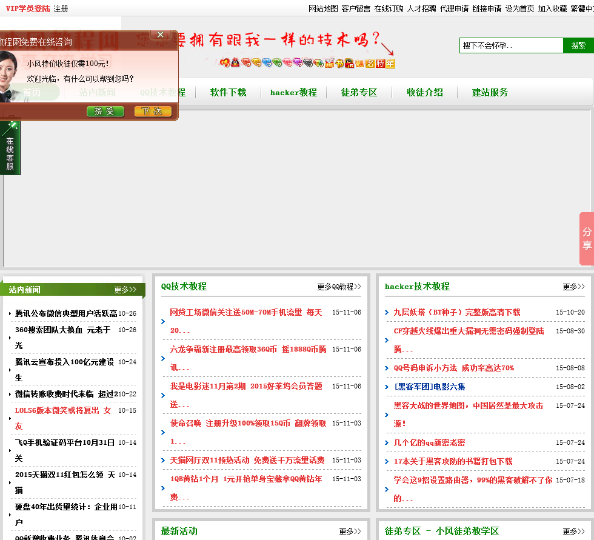This screenshot has height=540, width=594.
Task: Open article 网贷工场微信关注送50M-70M手机流量
Action: click(246, 321)
